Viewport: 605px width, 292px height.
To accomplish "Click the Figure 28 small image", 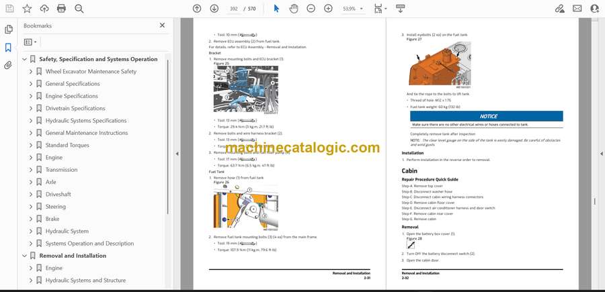I will (411, 244).
